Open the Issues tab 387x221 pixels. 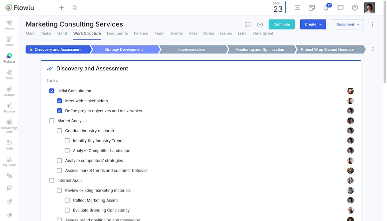pyautogui.click(x=226, y=33)
